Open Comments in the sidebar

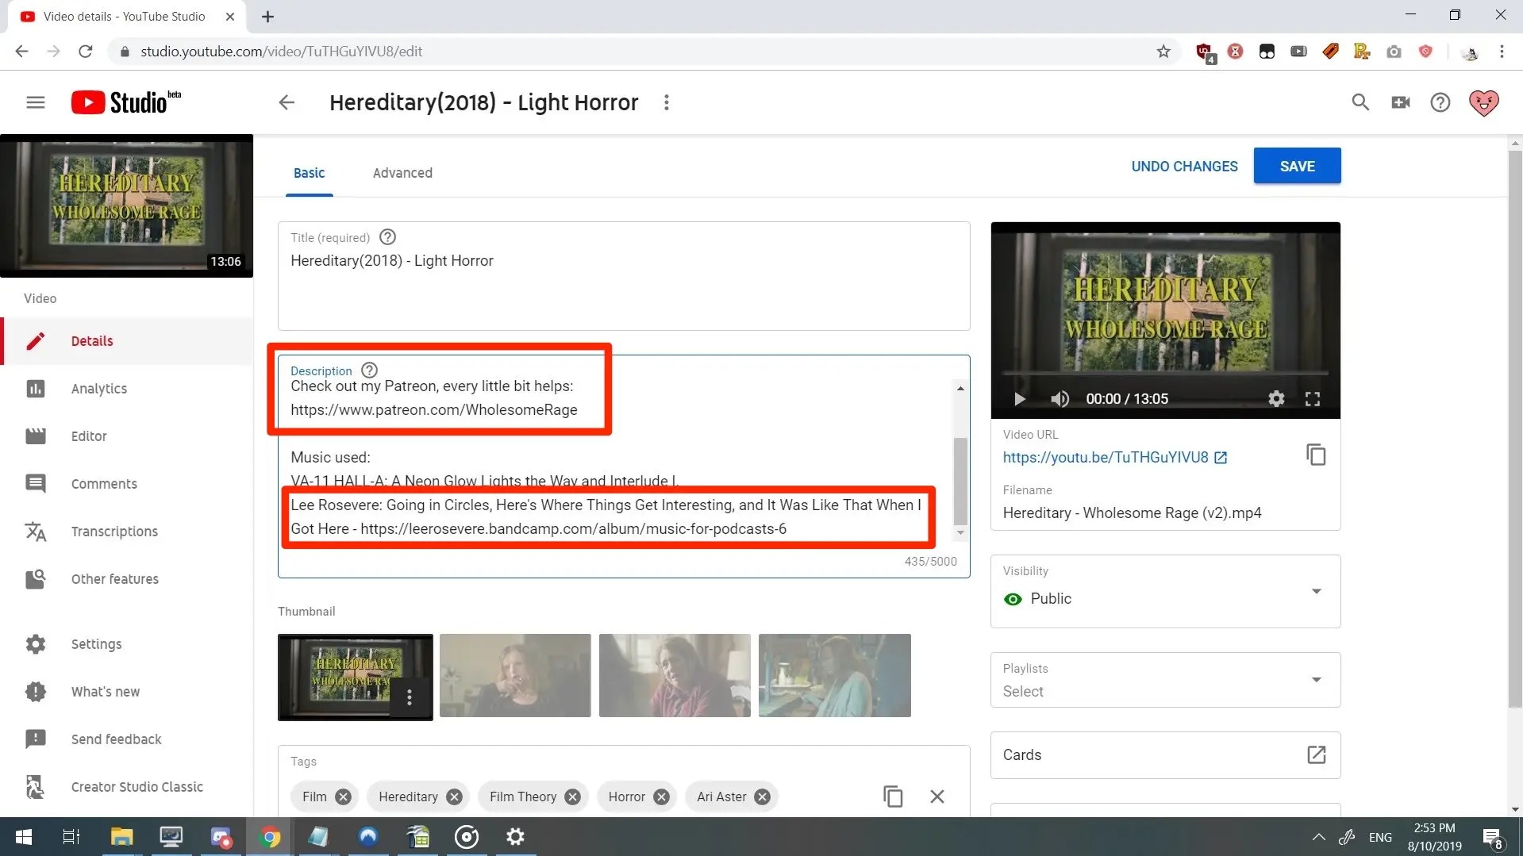pyautogui.click(x=127, y=484)
